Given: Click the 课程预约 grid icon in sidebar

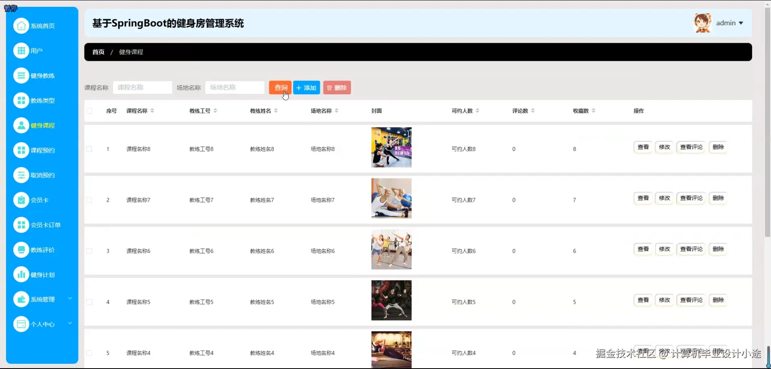Looking at the screenshot, I should click(21, 150).
